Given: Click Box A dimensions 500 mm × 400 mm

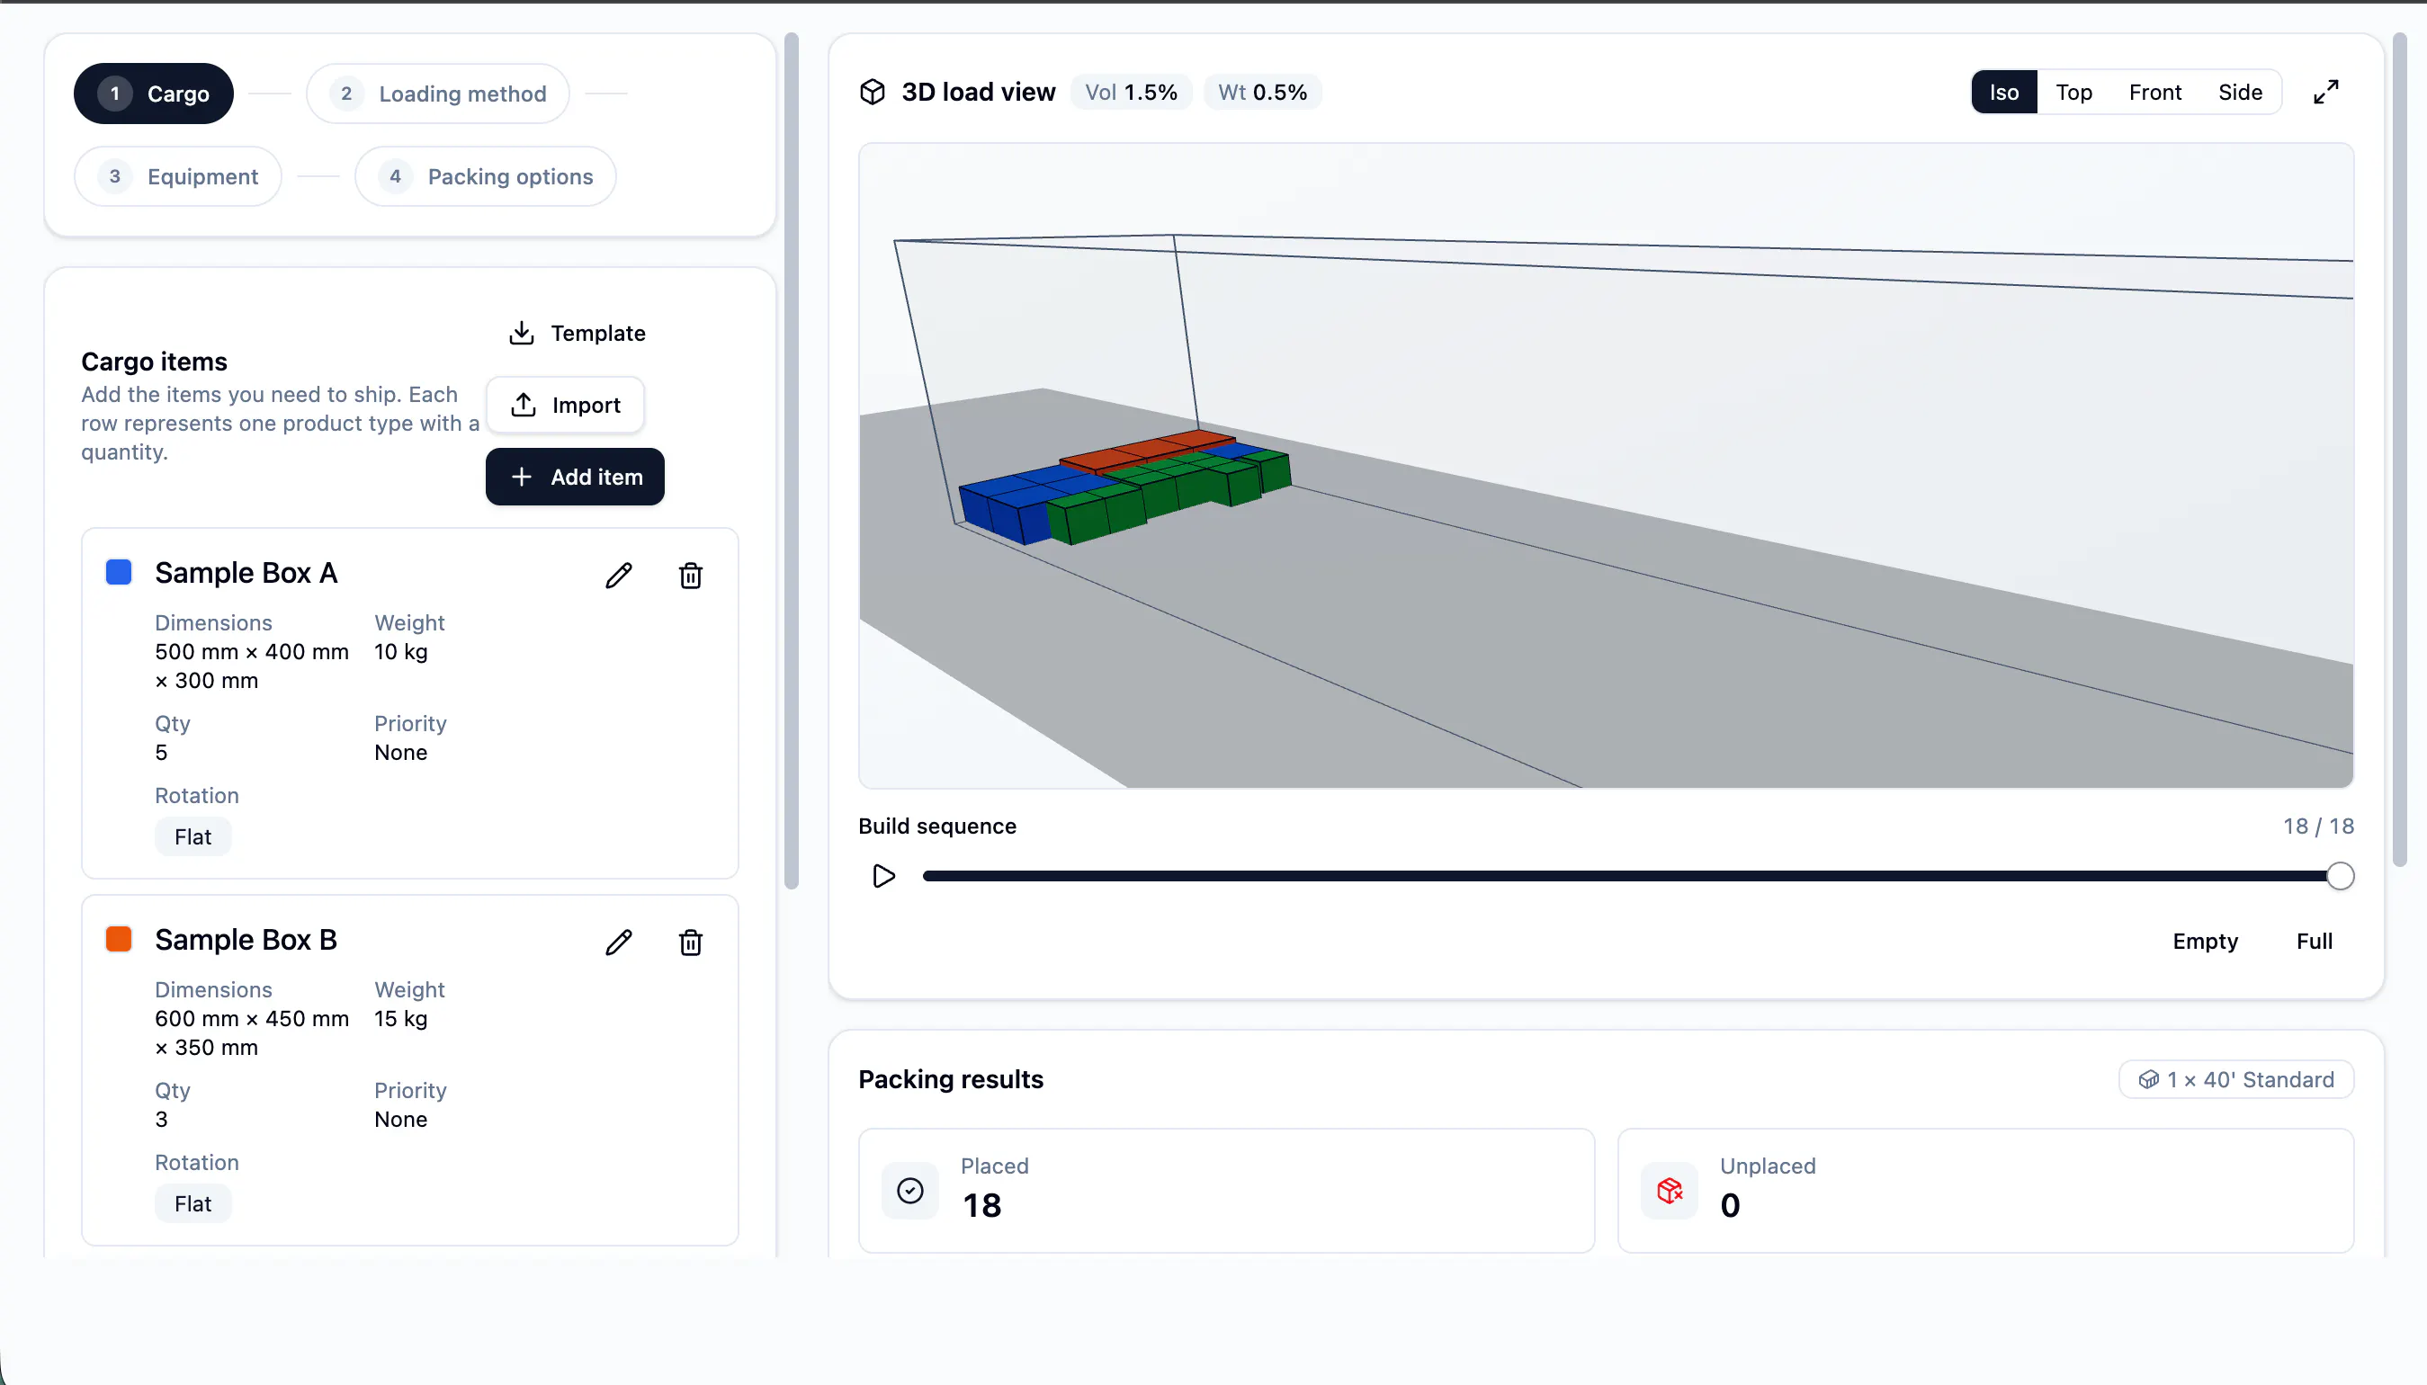Looking at the screenshot, I should coord(252,652).
